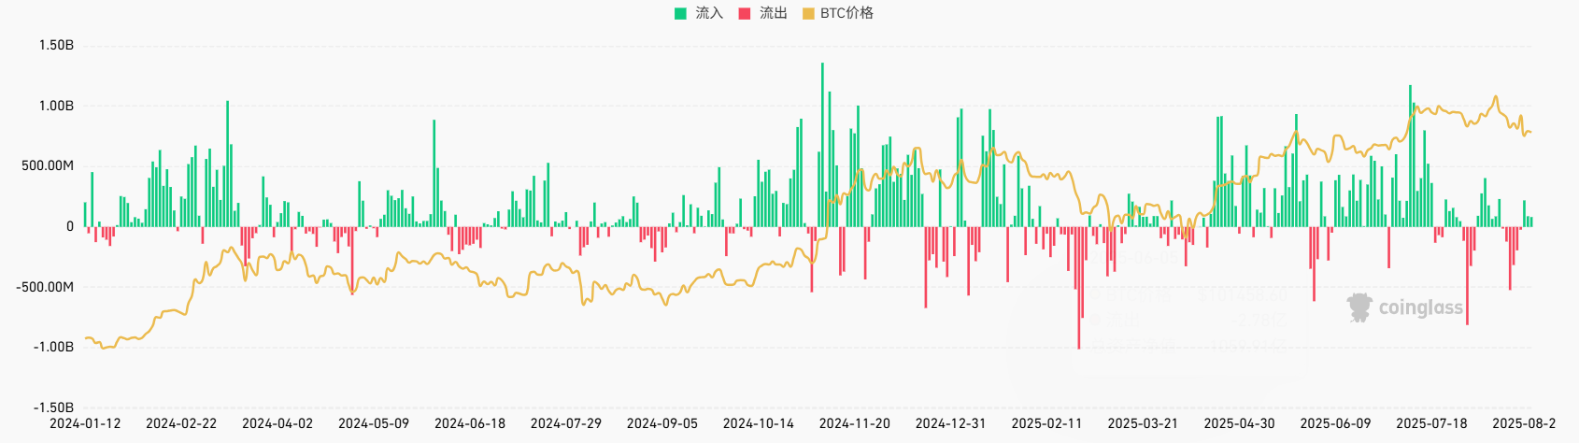1579x443 pixels.
Task: Click the -1.50B y-axis label
Action: [54, 407]
